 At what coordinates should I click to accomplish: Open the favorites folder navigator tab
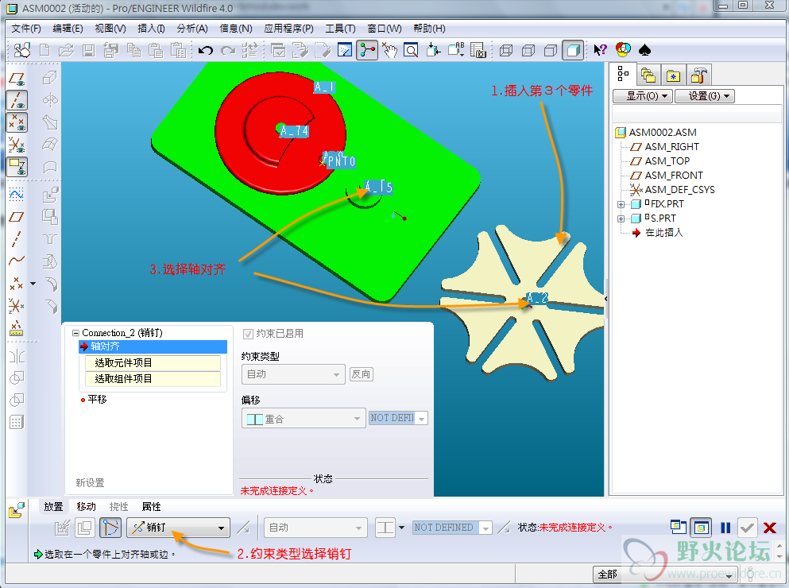(x=673, y=76)
